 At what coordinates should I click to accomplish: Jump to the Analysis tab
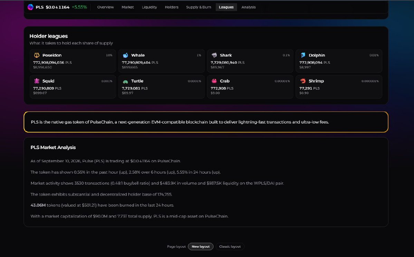[249, 7]
